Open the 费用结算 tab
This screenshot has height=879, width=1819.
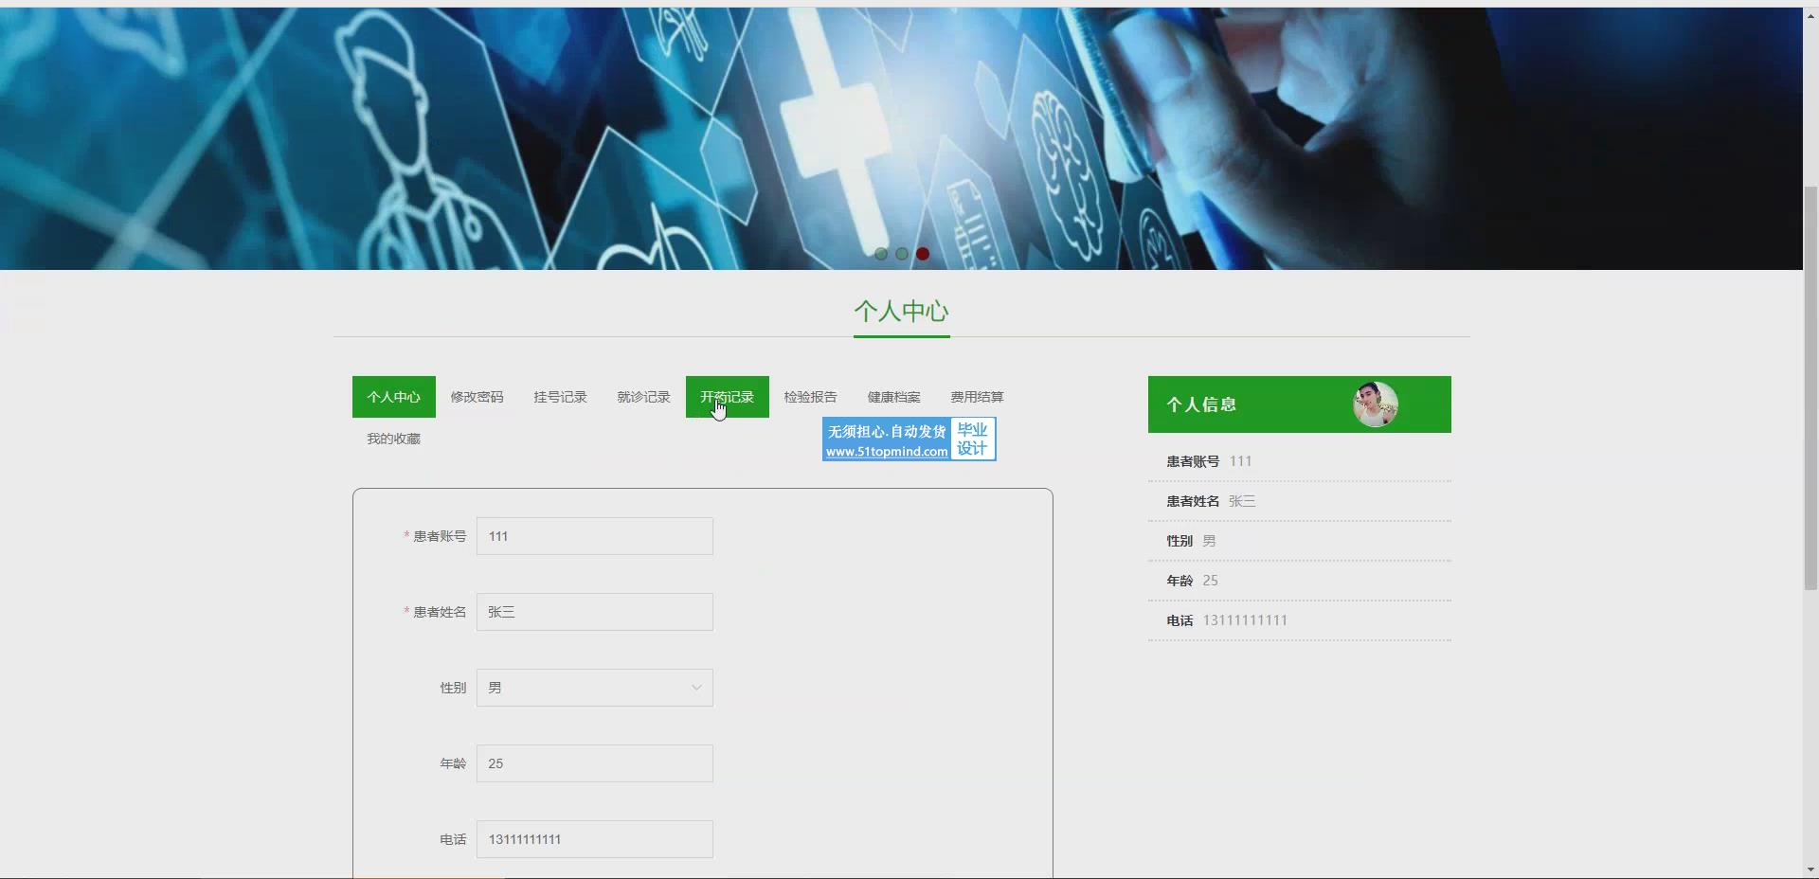point(978,397)
